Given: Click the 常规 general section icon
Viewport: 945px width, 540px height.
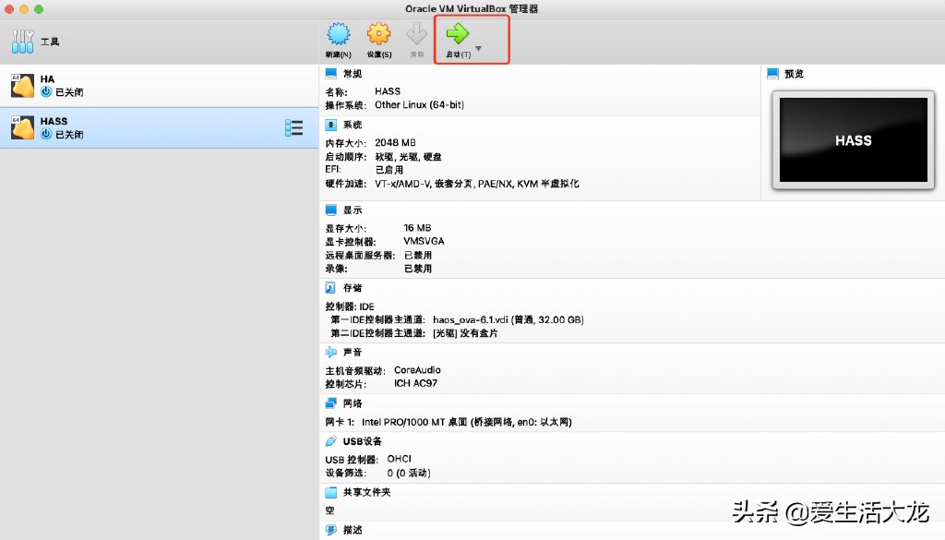Looking at the screenshot, I should (x=331, y=74).
